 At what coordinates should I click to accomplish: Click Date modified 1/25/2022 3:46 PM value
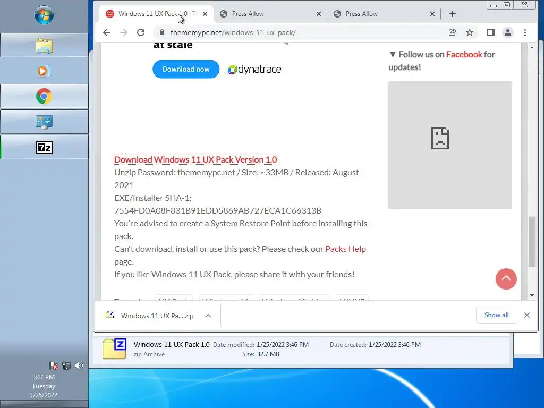[283, 344]
